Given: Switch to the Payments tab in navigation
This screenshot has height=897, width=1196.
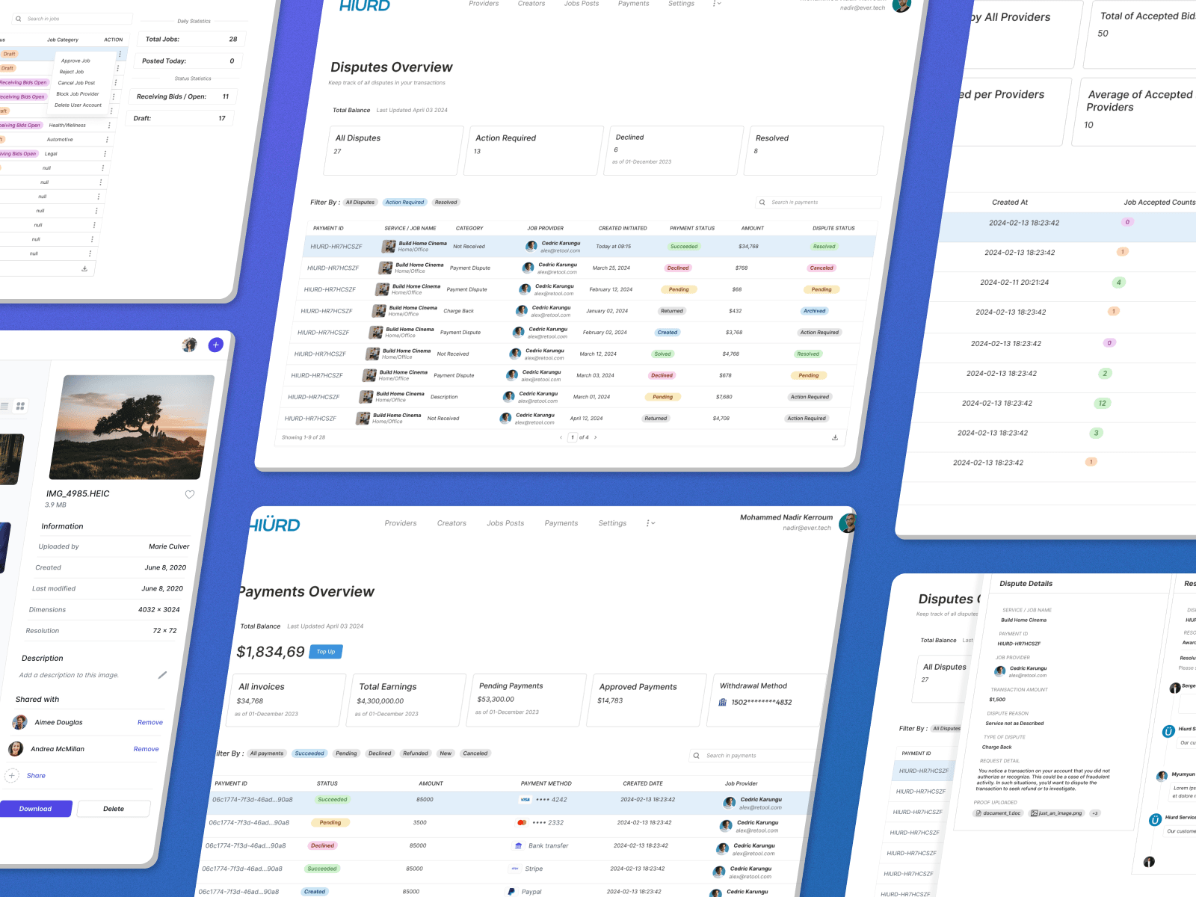Looking at the screenshot, I should pos(561,523).
